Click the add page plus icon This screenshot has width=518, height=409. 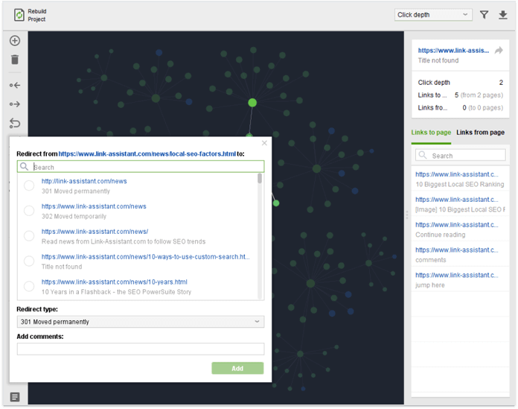[15, 41]
